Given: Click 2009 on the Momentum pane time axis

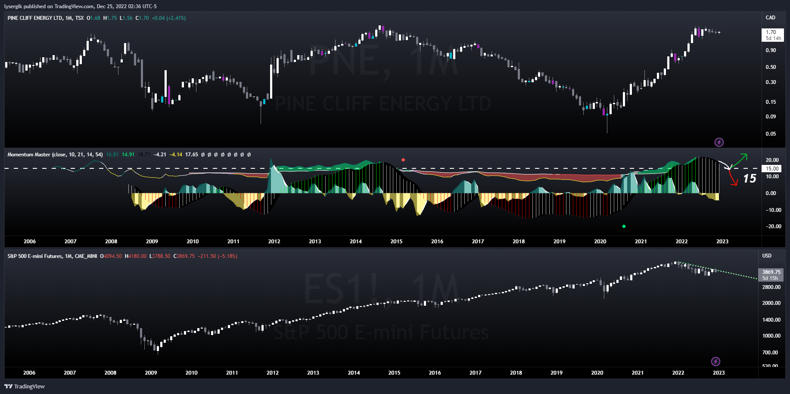Looking at the screenshot, I should (x=152, y=242).
